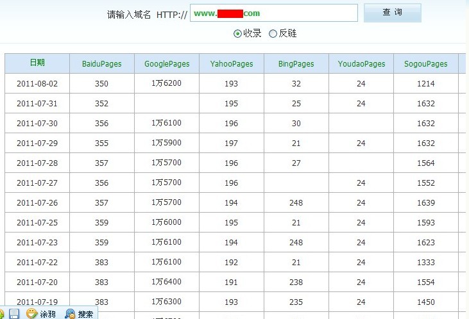The height and width of the screenshot is (319, 469).
Task: Click the save (floppy disk) icon
Action: coord(14,314)
